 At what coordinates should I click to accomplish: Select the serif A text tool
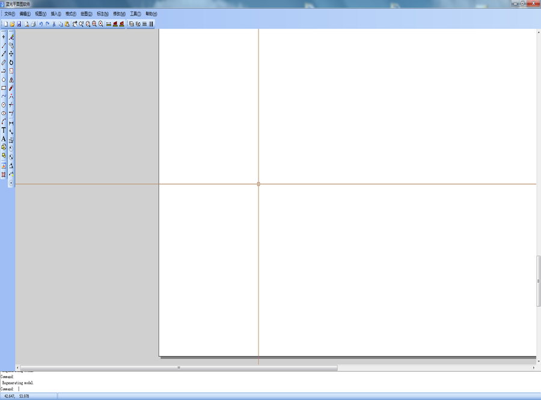(4, 139)
